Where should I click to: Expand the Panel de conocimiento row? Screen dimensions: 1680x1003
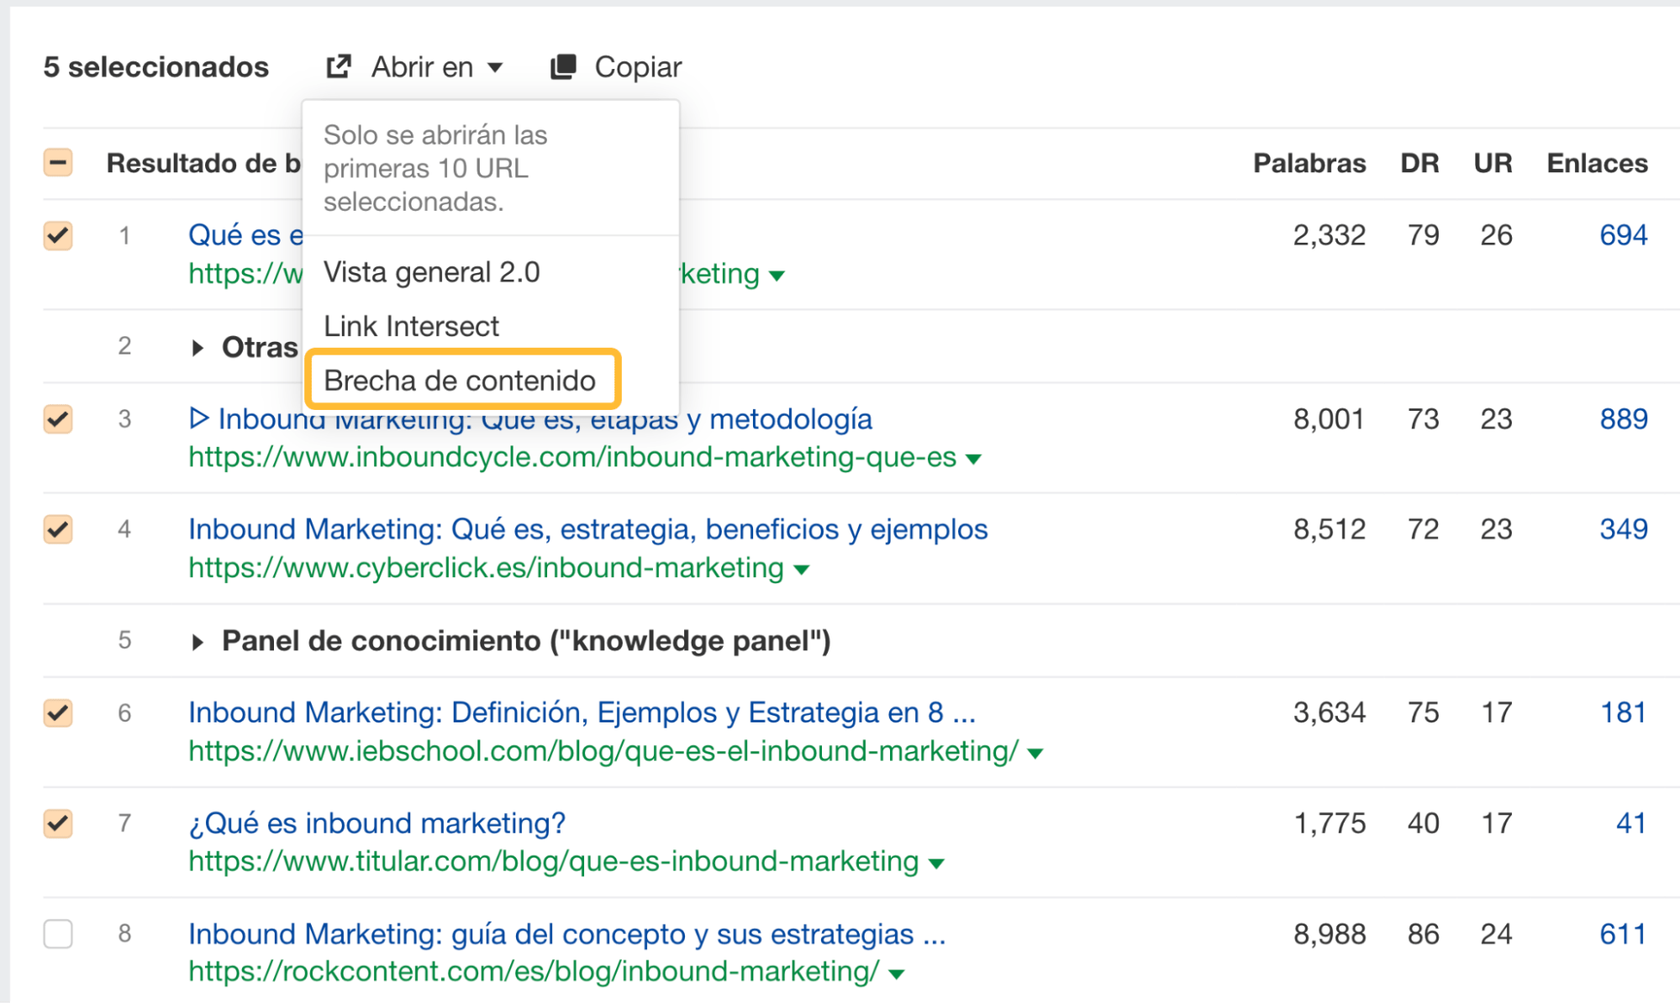pyautogui.click(x=200, y=641)
